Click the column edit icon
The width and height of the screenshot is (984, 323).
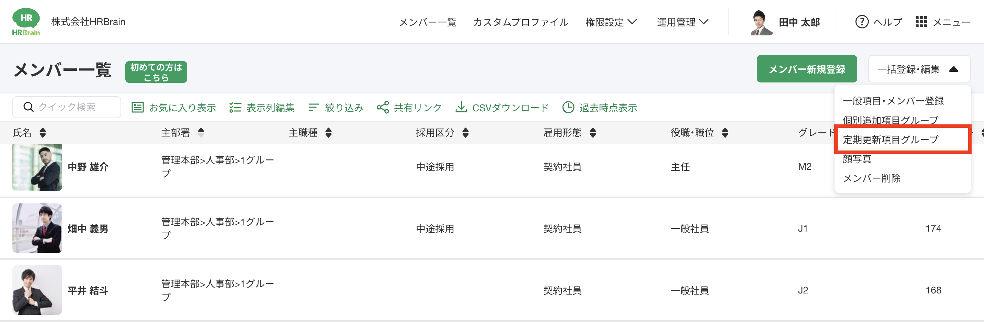(235, 108)
